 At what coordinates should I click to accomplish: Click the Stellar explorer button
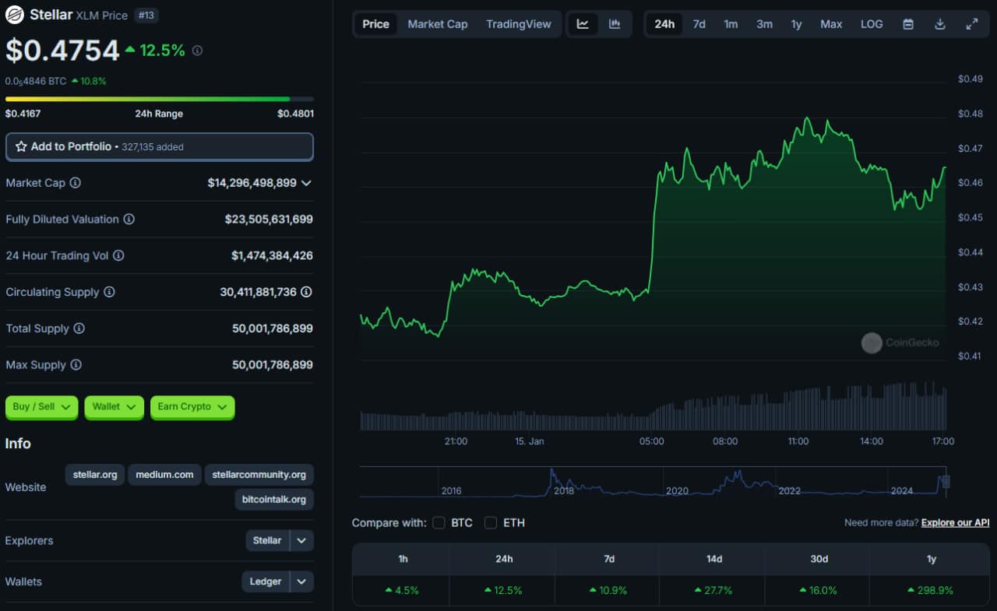[267, 540]
